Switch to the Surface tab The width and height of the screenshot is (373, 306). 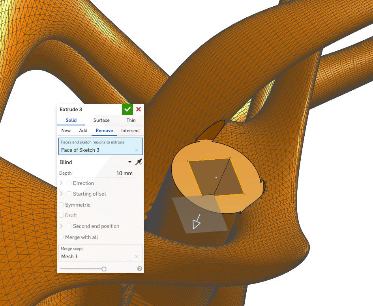click(x=101, y=120)
